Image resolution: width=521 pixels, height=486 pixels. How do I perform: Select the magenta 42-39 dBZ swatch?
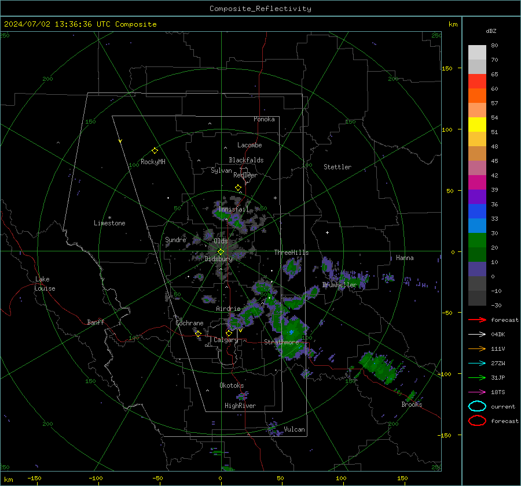click(x=477, y=183)
